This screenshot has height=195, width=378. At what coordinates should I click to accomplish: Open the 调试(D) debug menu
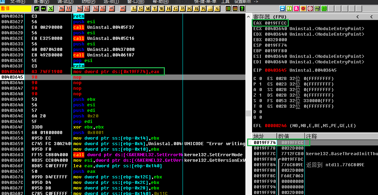65,2
